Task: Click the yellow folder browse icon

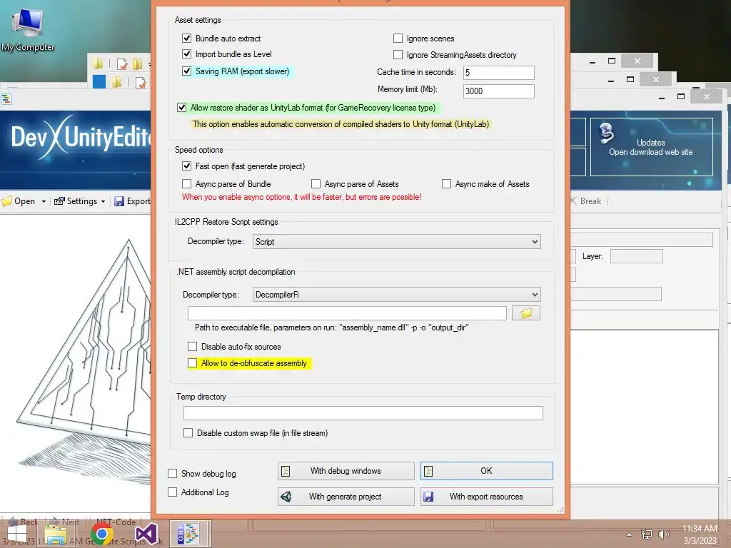Action: [526, 313]
